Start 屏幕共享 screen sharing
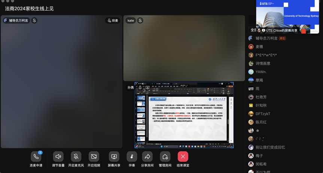Screen dimensions: 323x173 point(114,157)
